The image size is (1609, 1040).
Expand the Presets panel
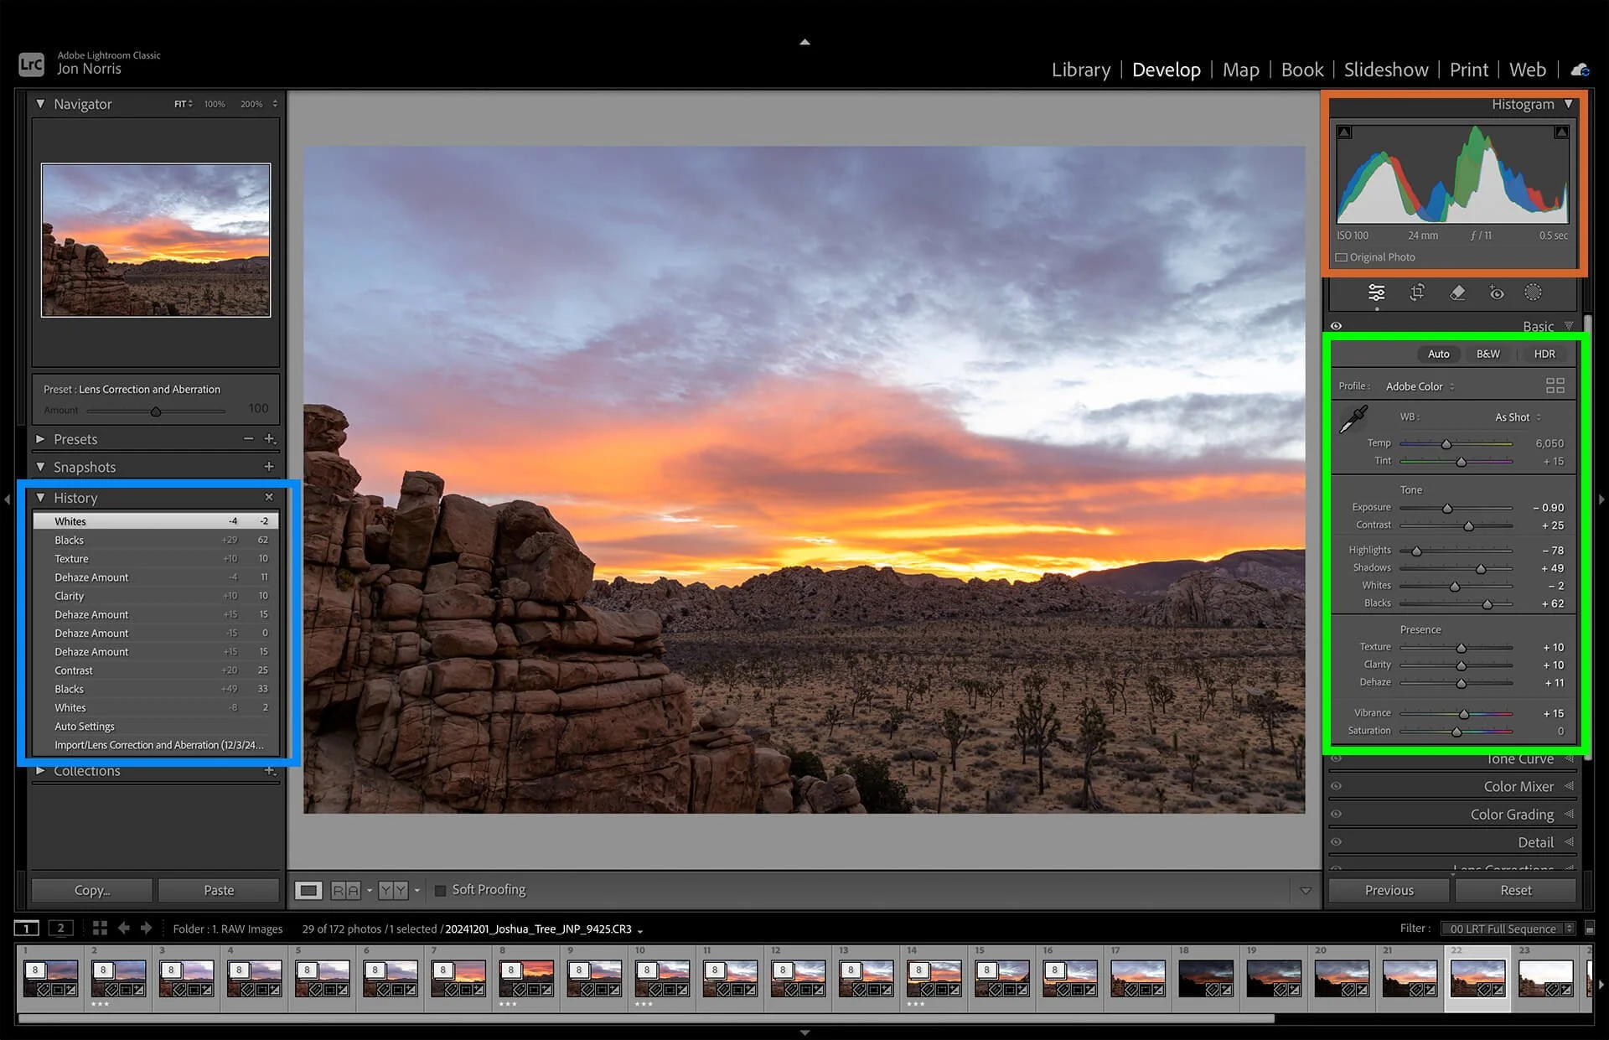(40, 439)
